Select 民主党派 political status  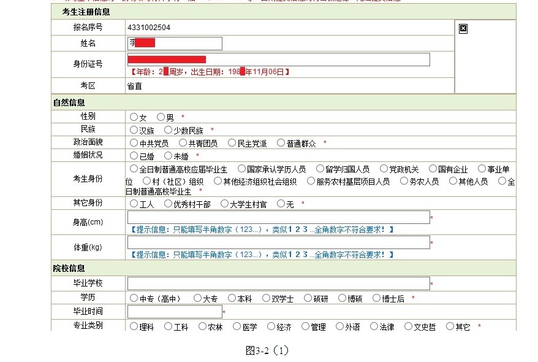232,143
